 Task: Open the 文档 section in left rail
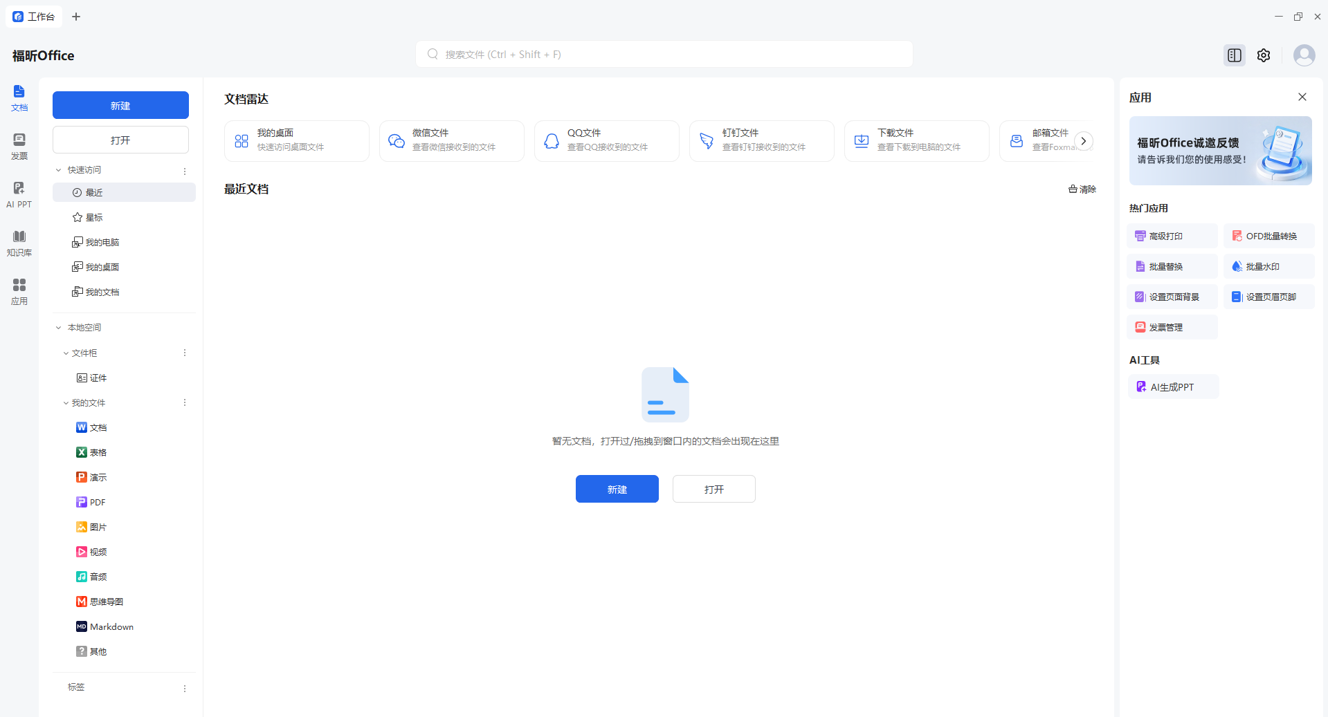[x=19, y=98]
